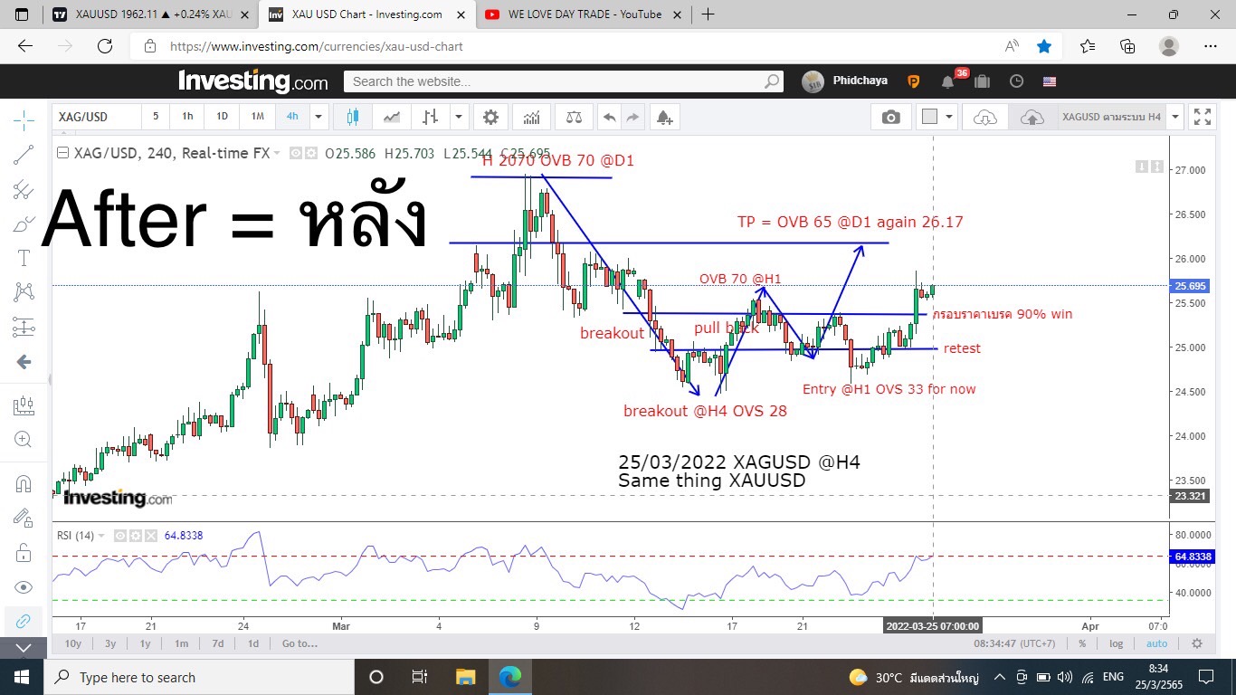Undo the last chart action
The height and width of the screenshot is (695, 1236).
point(609,117)
